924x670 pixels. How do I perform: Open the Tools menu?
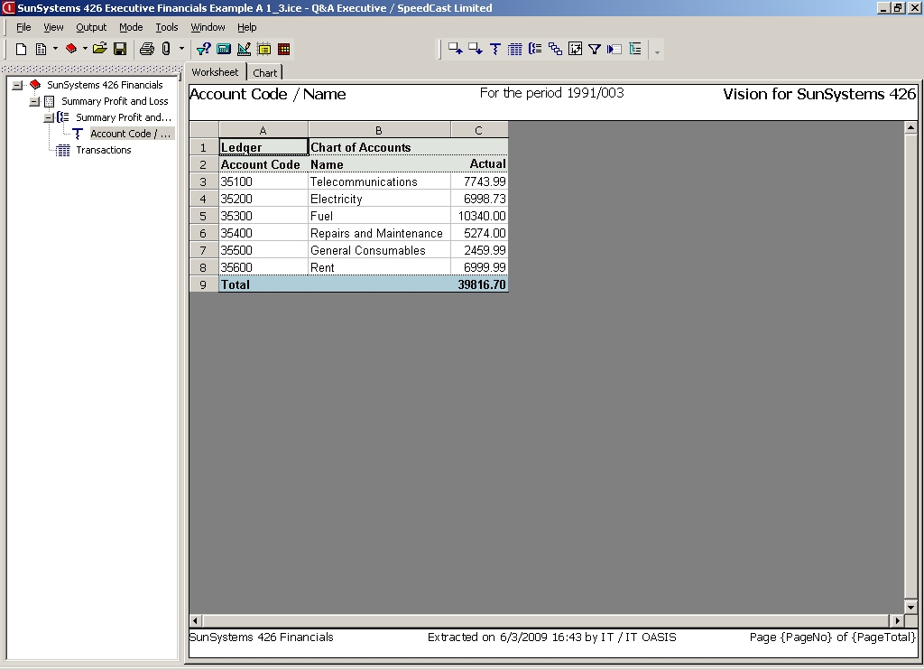[167, 27]
